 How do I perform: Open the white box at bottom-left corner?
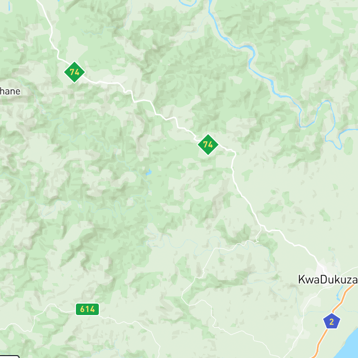tap(9, 357)
